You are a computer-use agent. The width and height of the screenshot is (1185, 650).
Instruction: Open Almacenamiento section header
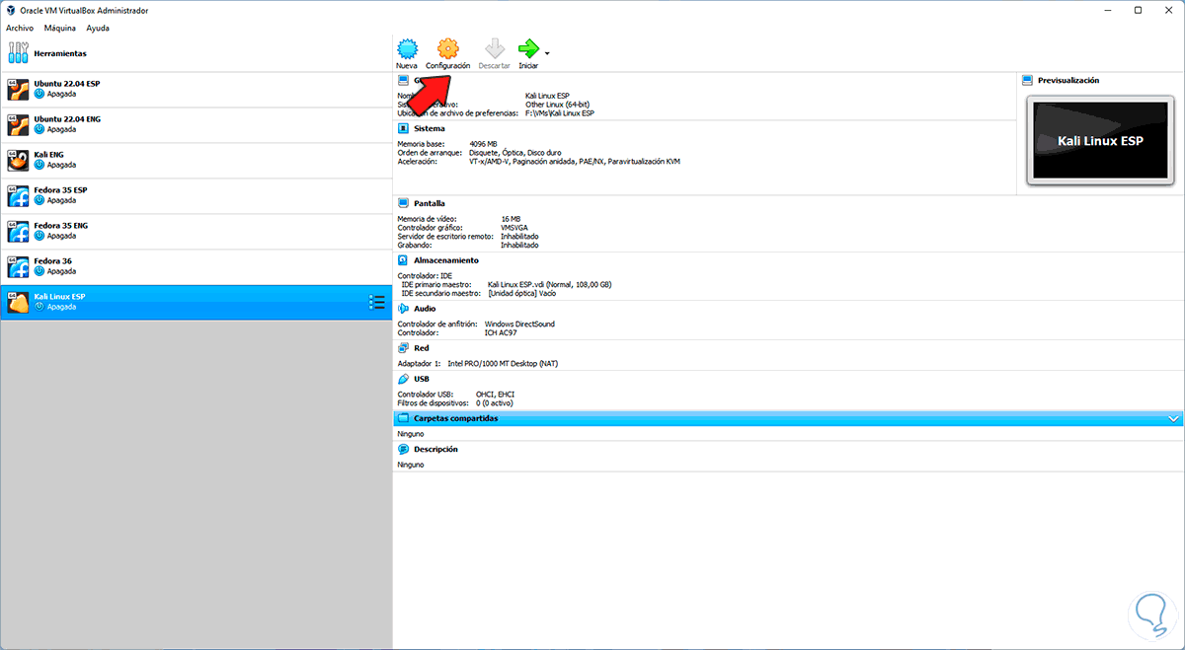[x=446, y=260]
